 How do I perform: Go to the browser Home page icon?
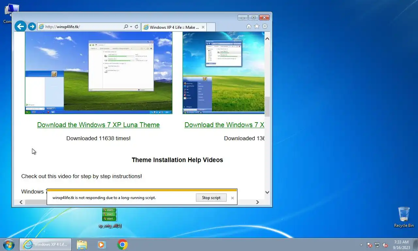point(249,26)
